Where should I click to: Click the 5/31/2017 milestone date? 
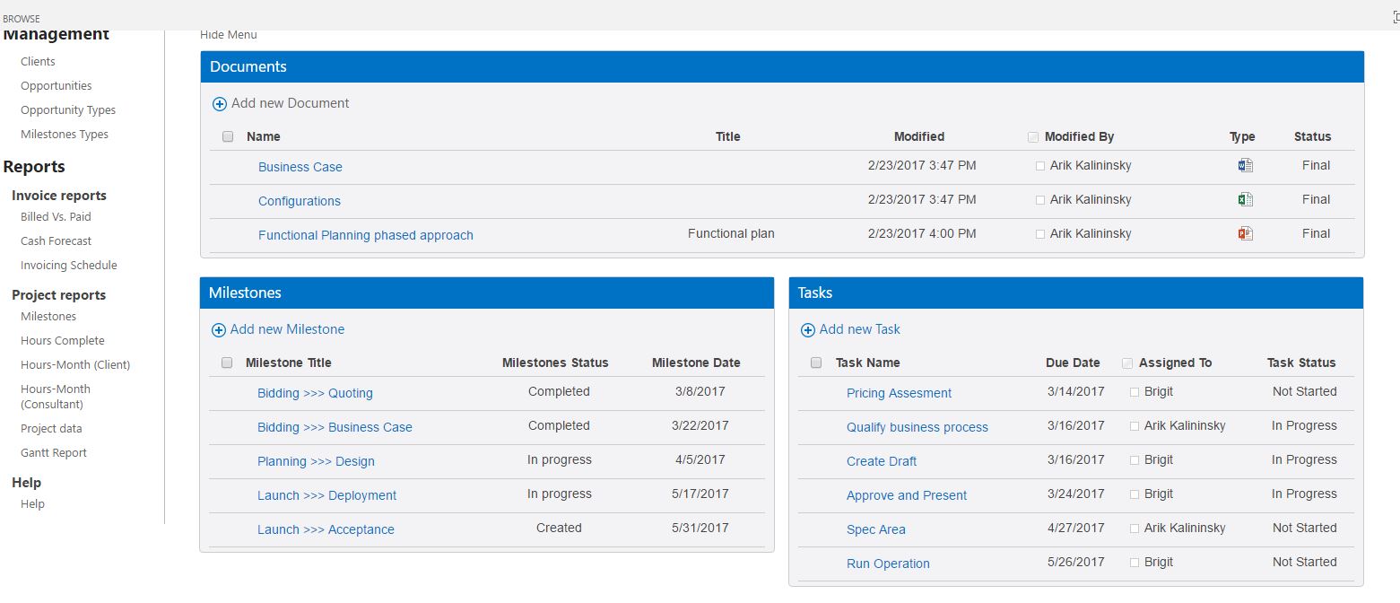[x=700, y=528]
